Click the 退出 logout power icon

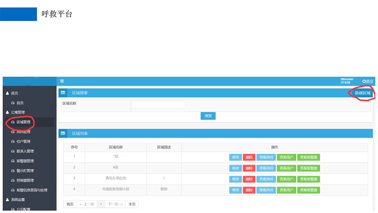364,81
